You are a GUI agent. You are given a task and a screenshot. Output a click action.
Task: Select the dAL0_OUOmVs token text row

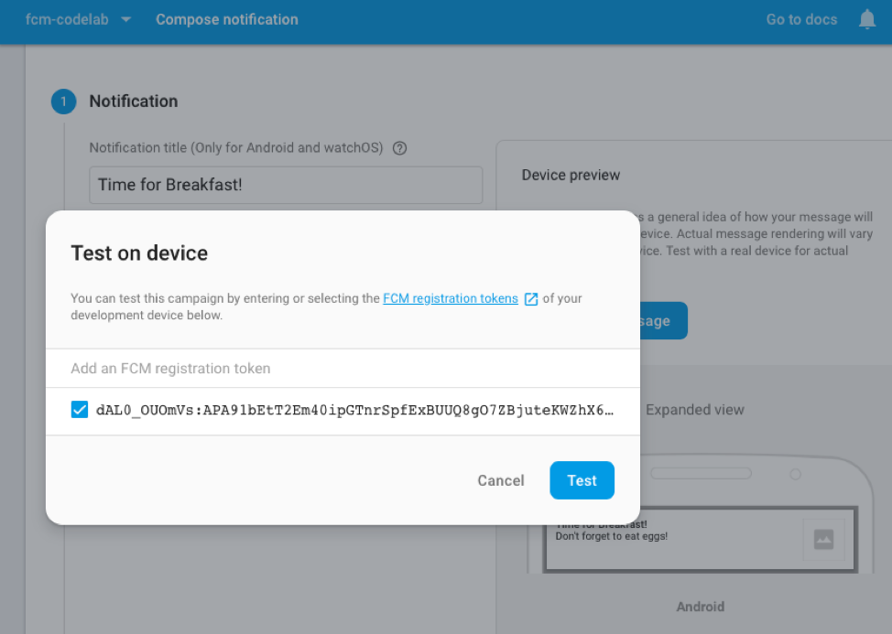click(x=354, y=410)
